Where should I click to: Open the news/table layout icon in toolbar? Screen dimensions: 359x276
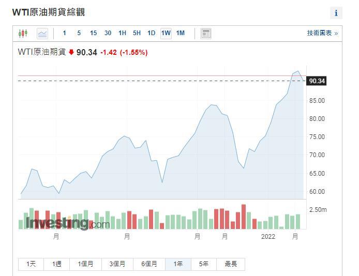(x=206, y=34)
